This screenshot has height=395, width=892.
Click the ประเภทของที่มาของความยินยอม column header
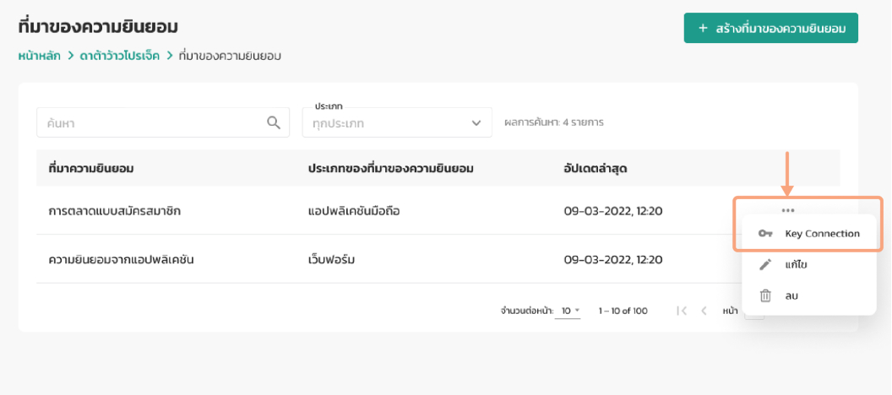pyautogui.click(x=390, y=168)
